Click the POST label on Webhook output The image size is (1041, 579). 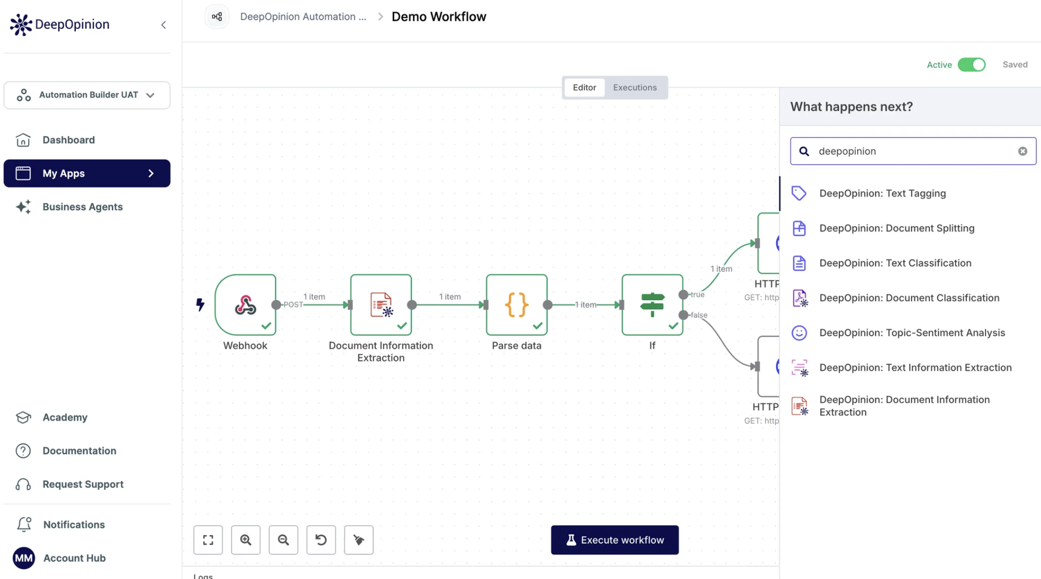click(293, 305)
